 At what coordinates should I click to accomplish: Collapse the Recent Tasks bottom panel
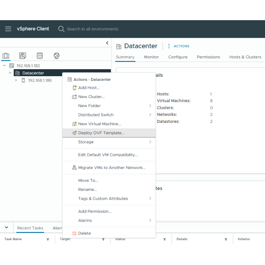coord(6,228)
